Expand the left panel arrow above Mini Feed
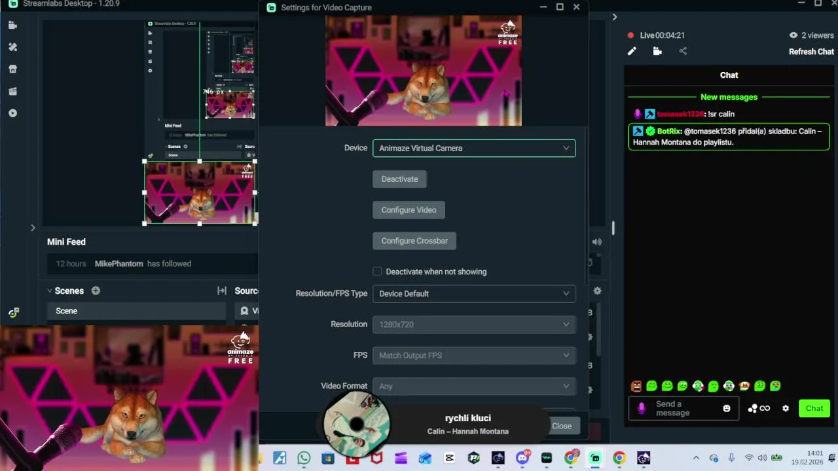 point(33,228)
